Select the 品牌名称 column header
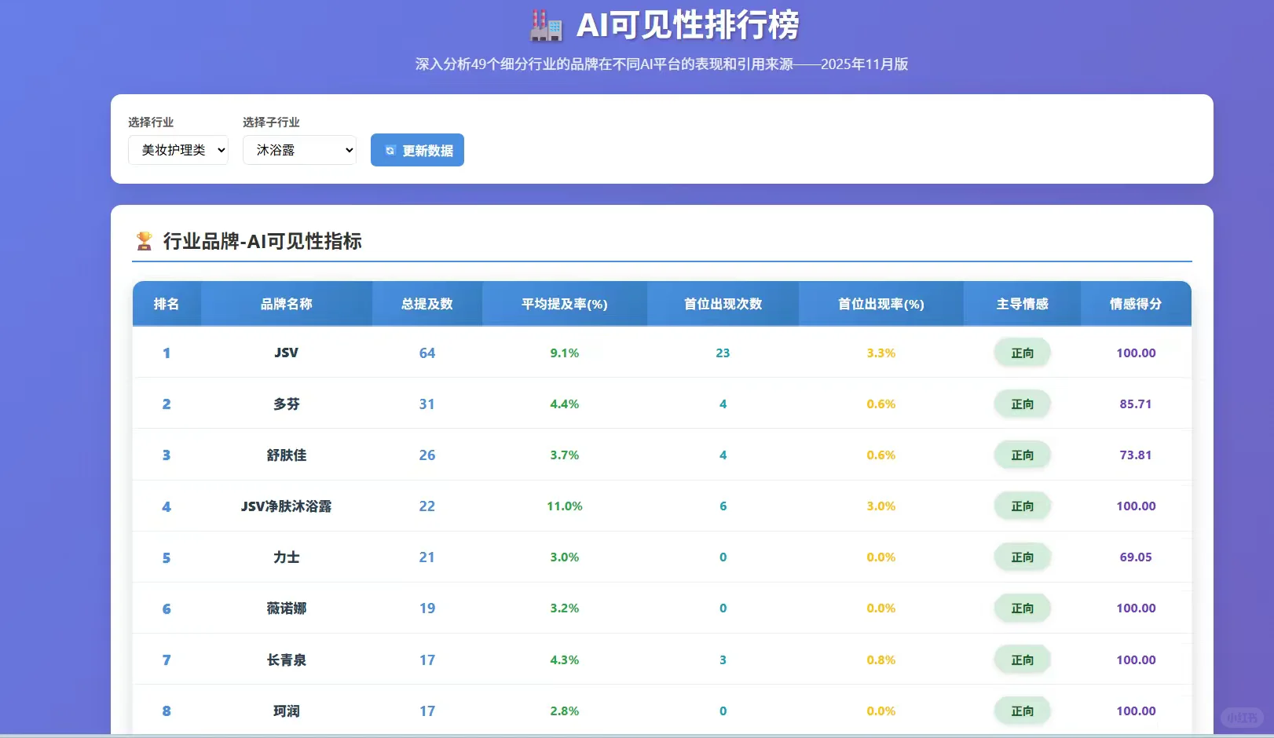This screenshot has width=1274, height=738. pyautogui.click(x=286, y=304)
